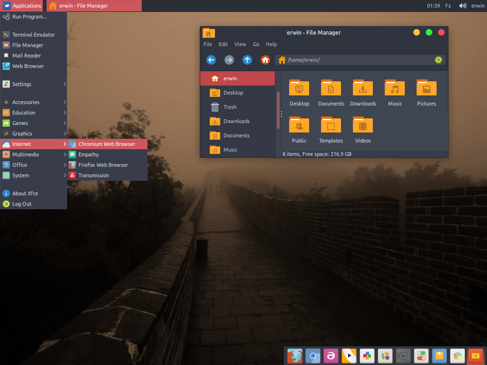Open the Edit menu in File Manager
487x365 pixels.
tap(224, 44)
